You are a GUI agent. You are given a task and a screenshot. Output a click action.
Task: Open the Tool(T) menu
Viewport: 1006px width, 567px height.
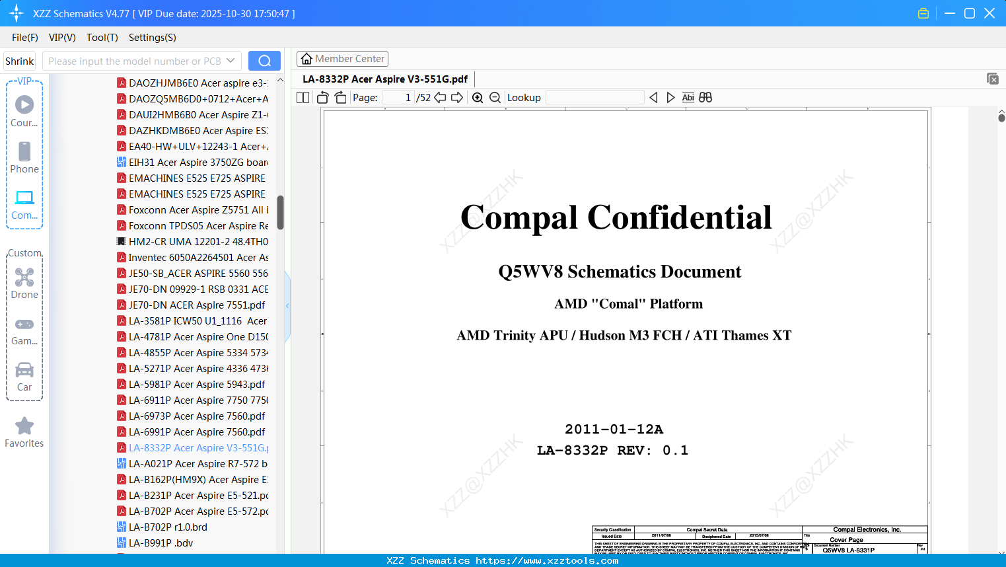[102, 38]
